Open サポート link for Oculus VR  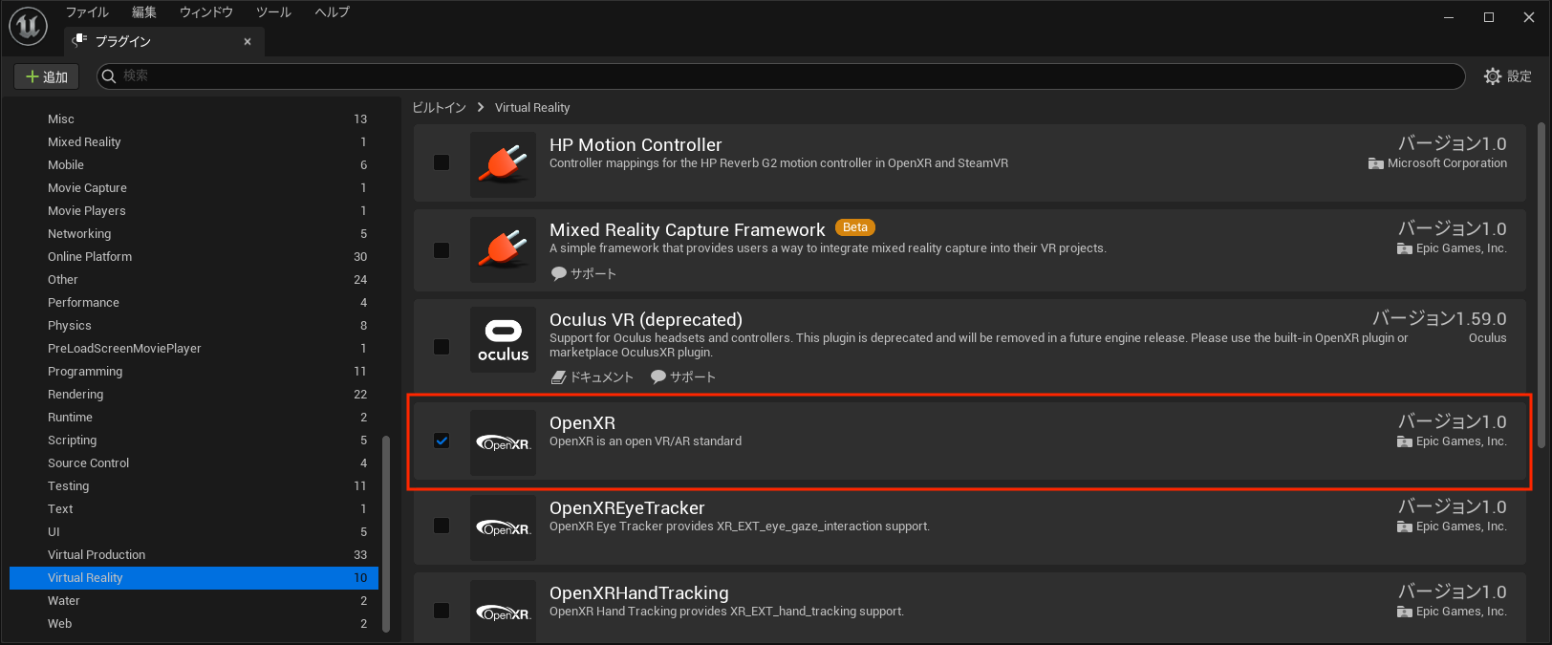click(683, 376)
